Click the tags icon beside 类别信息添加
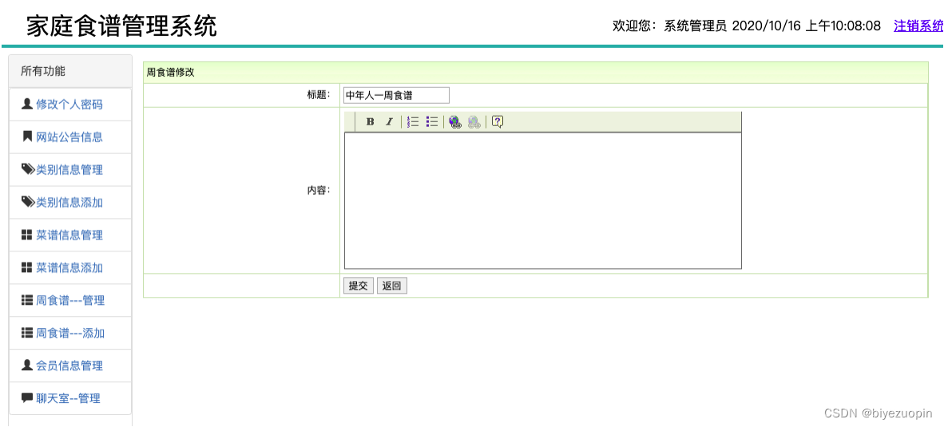Viewport: 944px width, 427px height. tap(28, 202)
